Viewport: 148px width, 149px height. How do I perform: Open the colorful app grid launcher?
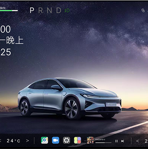[78, 140]
